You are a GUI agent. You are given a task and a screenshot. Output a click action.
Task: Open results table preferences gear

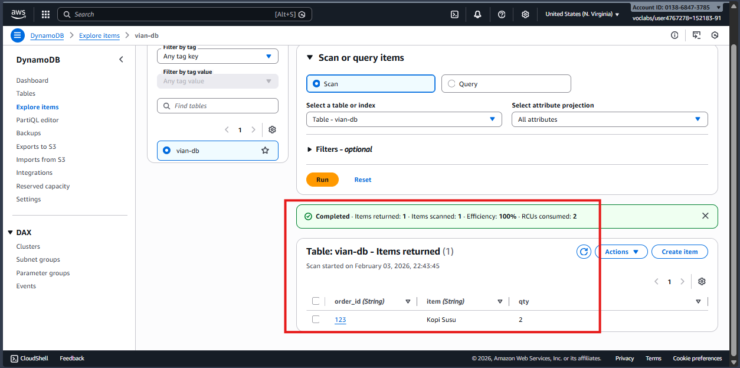[x=702, y=282]
